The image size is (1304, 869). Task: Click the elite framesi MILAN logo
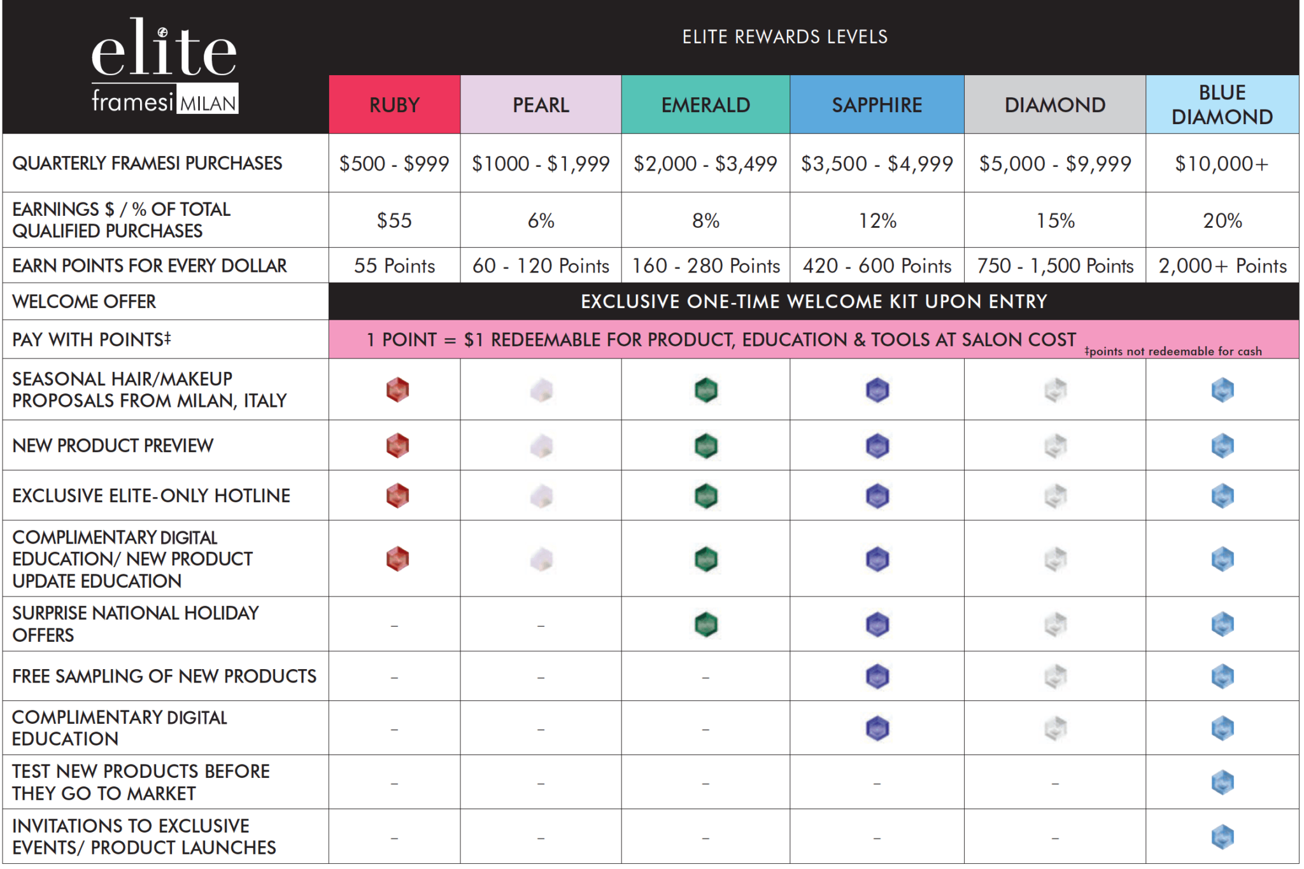coord(164,67)
